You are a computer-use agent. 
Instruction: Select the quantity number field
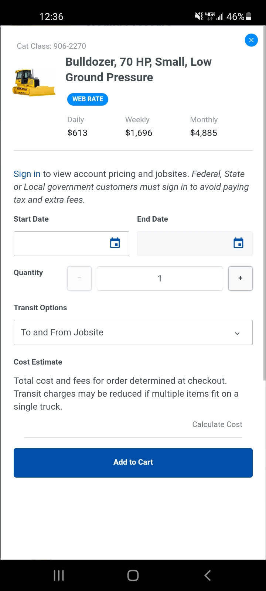(160, 279)
